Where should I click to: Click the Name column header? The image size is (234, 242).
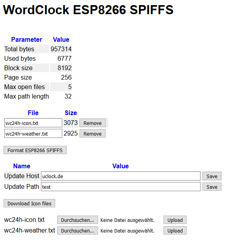[22, 166]
